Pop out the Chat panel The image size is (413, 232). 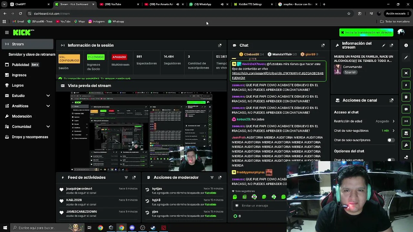tap(323, 45)
